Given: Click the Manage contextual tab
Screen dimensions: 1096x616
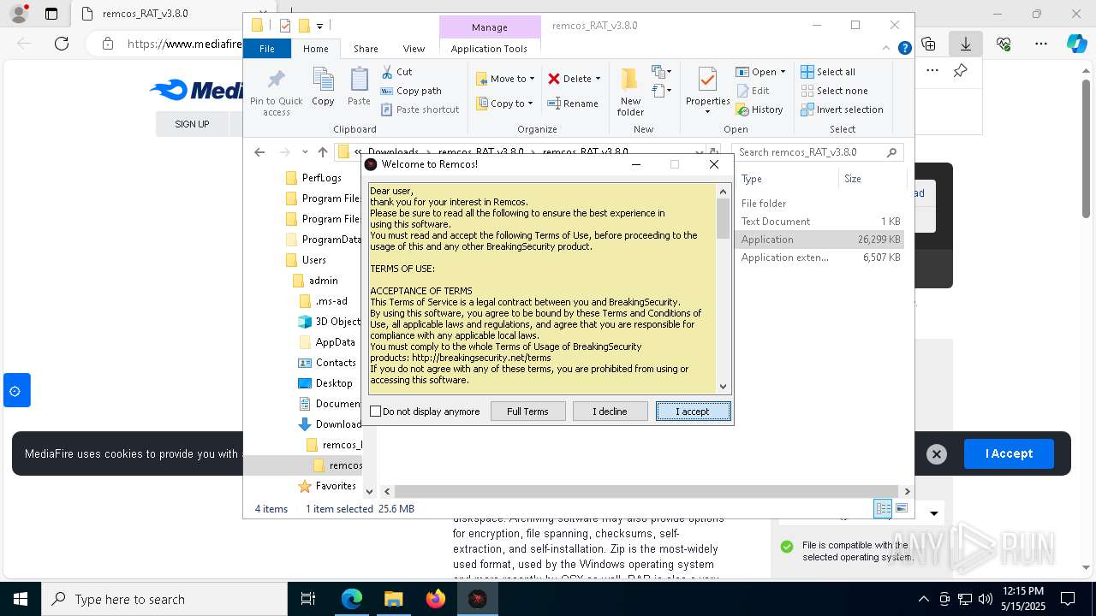Looking at the screenshot, I should (490, 27).
